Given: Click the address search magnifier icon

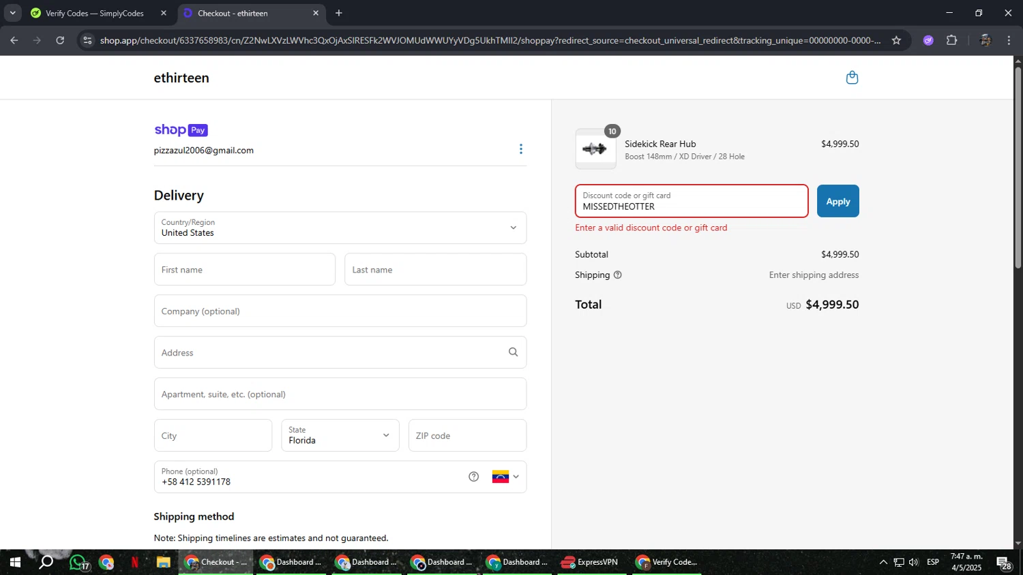Looking at the screenshot, I should [x=513, y=352].
